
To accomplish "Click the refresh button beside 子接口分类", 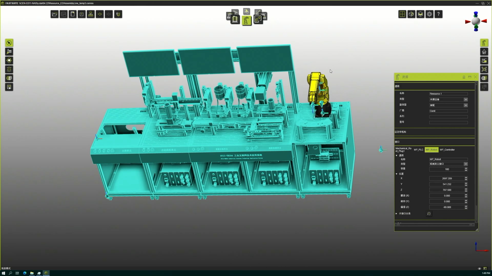I will click(429, 214).
